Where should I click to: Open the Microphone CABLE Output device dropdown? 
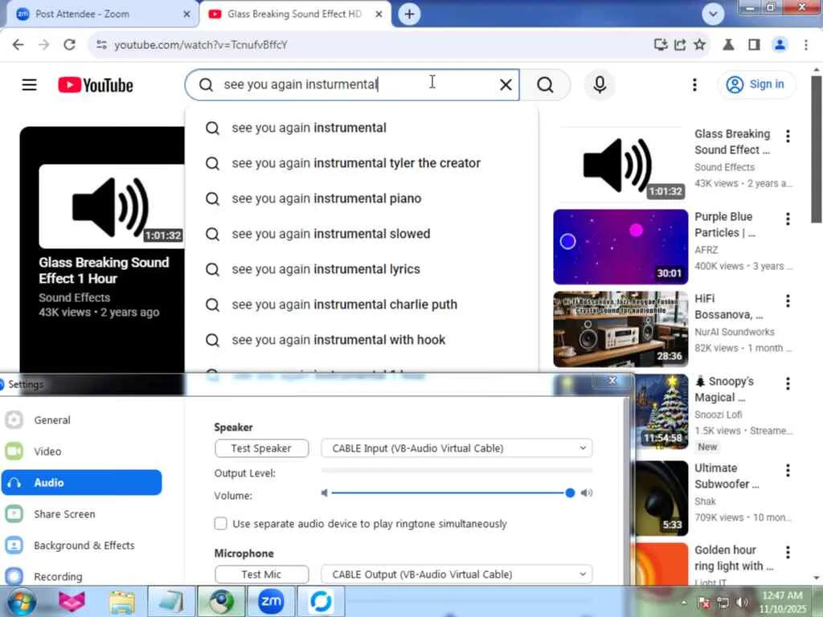click(457, 574)
